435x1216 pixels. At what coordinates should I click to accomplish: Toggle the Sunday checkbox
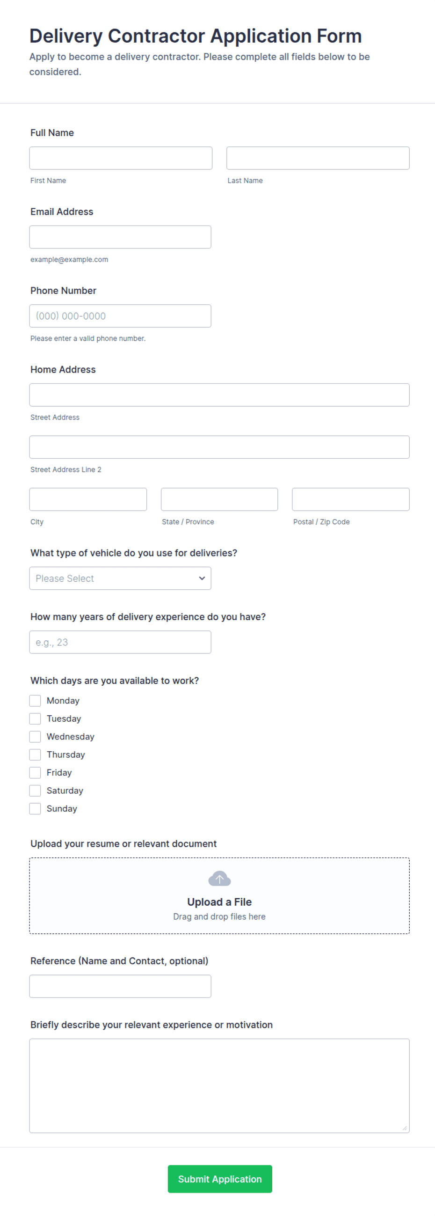[35, 808]
